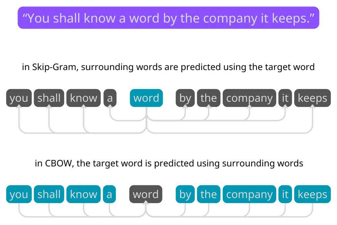The height and width of the screenshot is (225, 337).
Task: Click gray 'know' box in Skip-Gram row
Action: 84,98
